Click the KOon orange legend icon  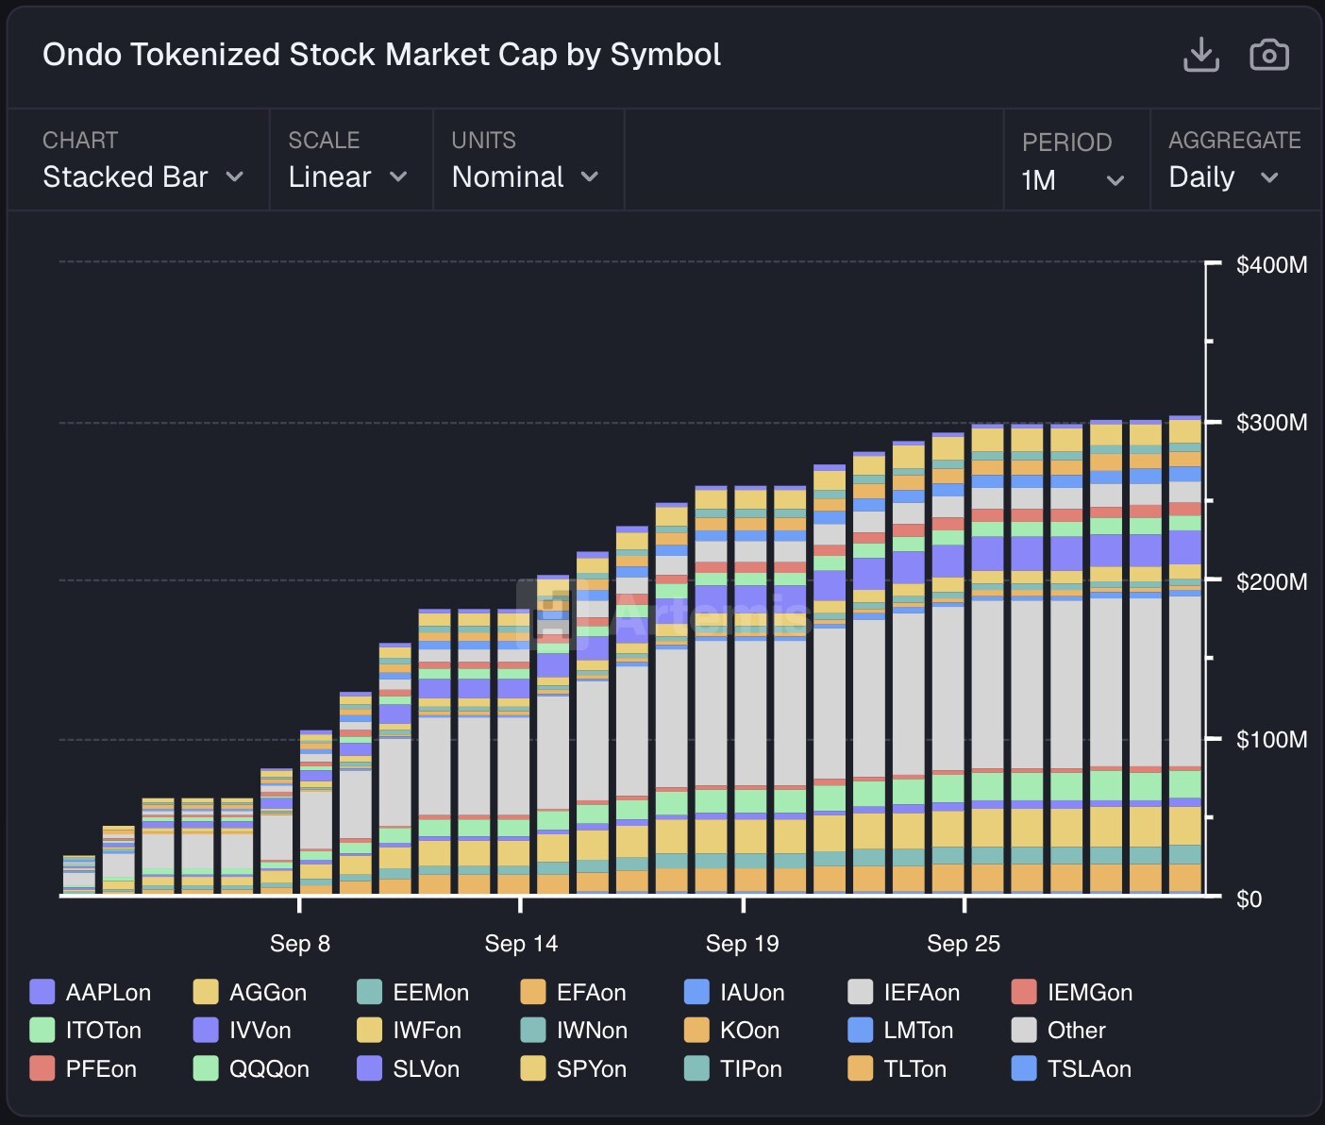(x=696, y=1030)
